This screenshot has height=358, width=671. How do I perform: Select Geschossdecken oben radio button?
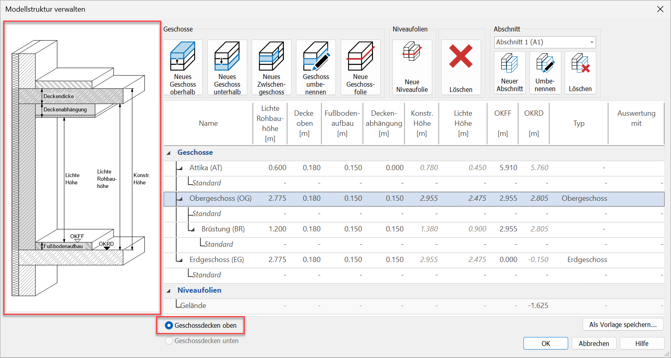[x=169, y=325]
